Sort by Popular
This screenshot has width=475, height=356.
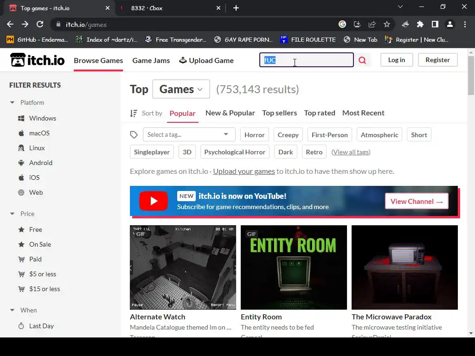tap(182, 113)
